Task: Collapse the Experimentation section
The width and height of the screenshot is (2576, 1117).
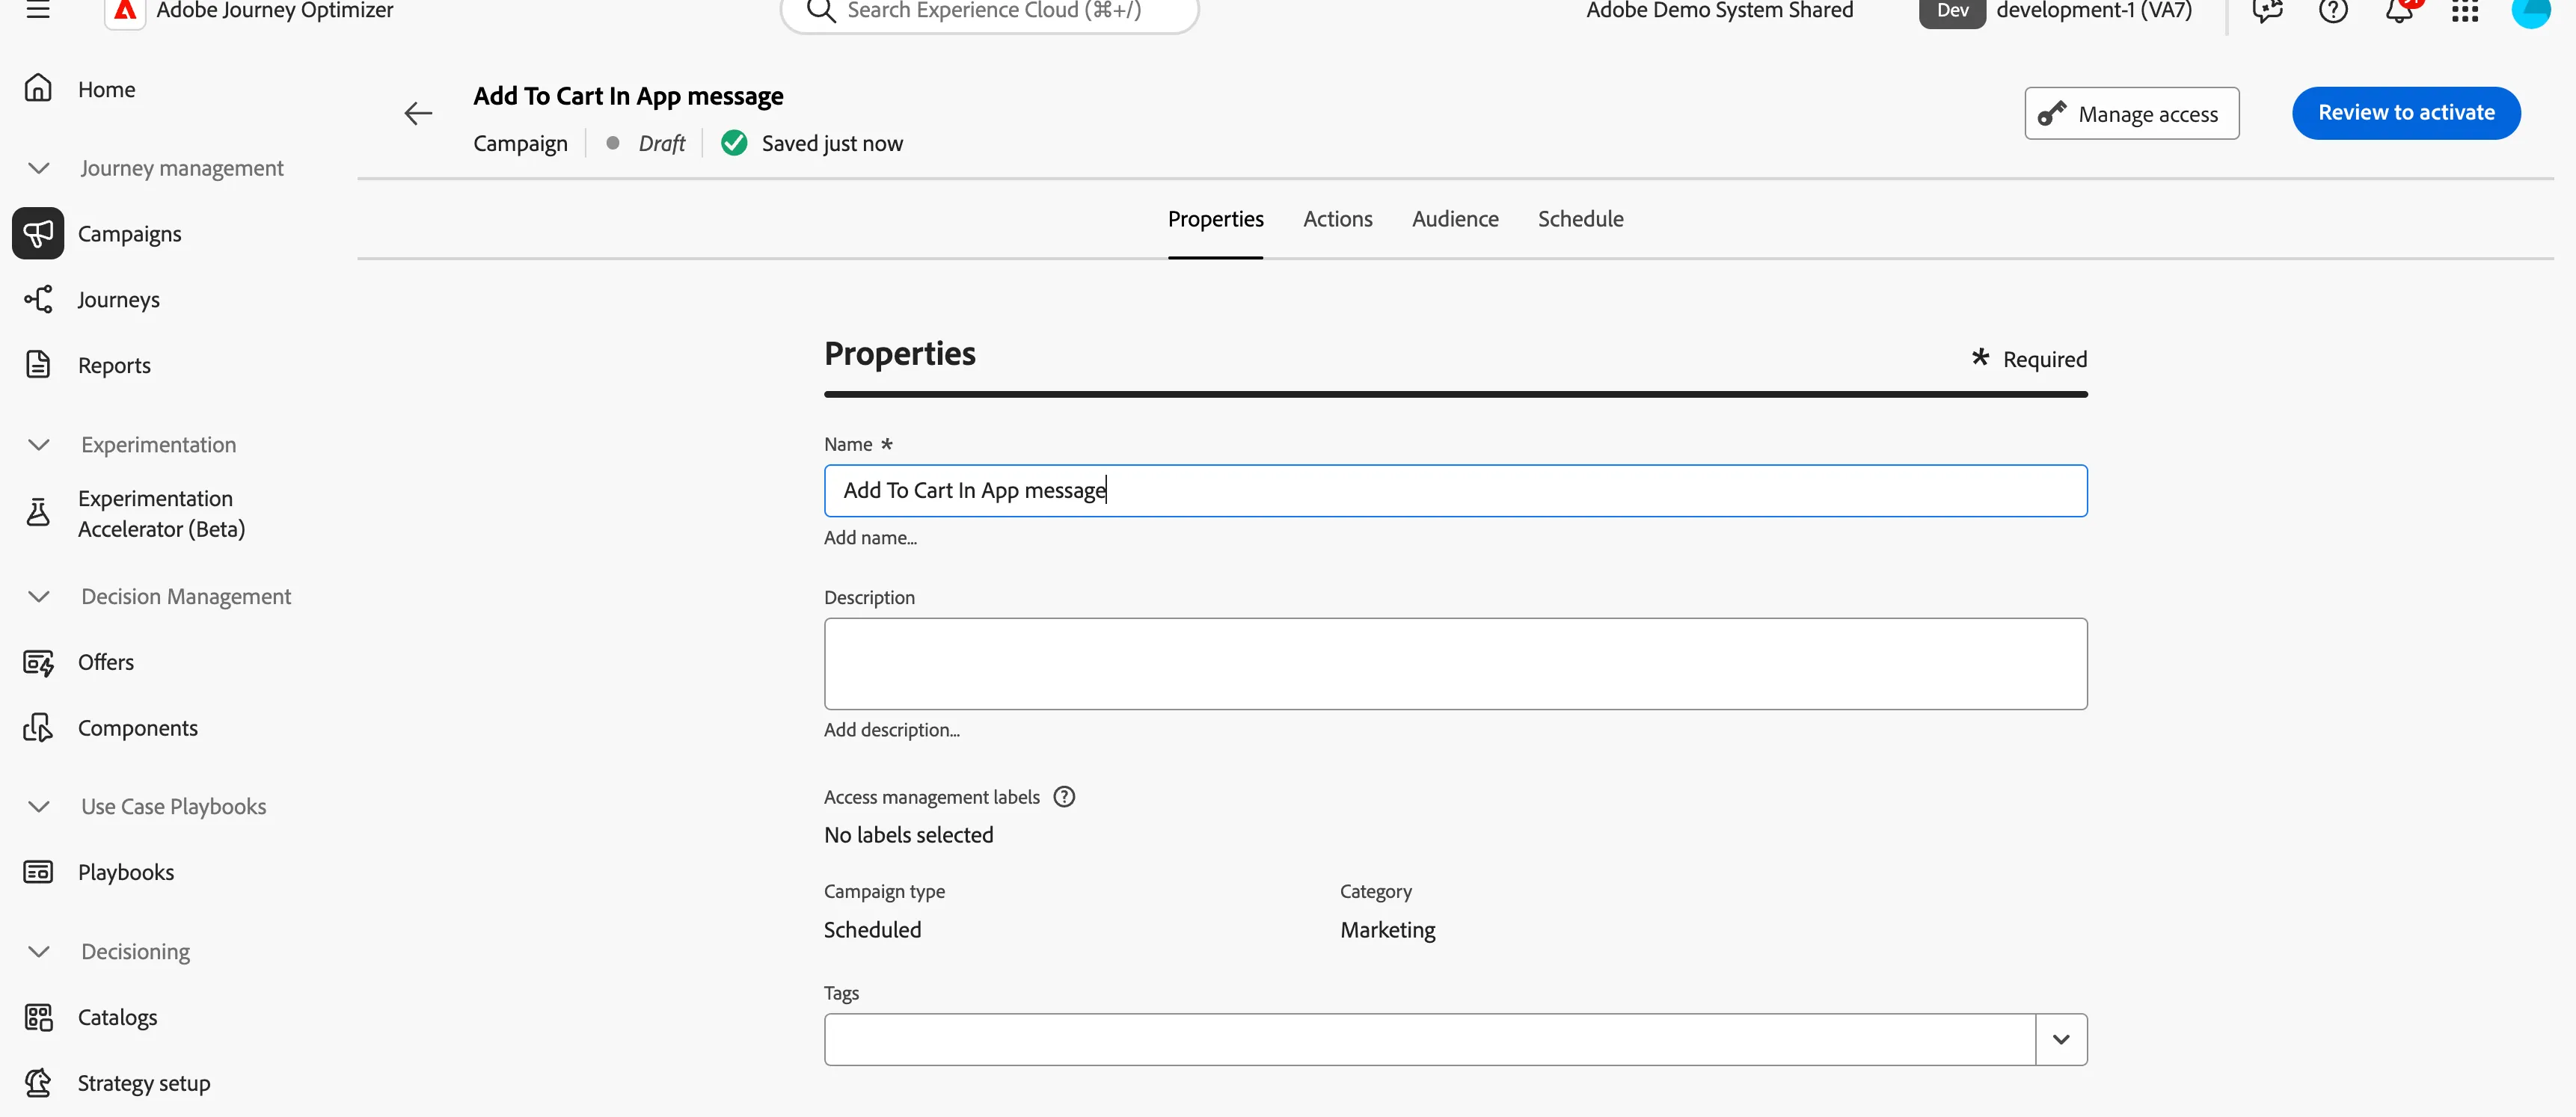Action: [38, 445]
